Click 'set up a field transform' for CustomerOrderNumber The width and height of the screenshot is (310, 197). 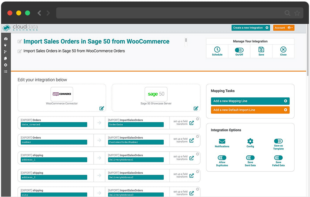(180, 140)
